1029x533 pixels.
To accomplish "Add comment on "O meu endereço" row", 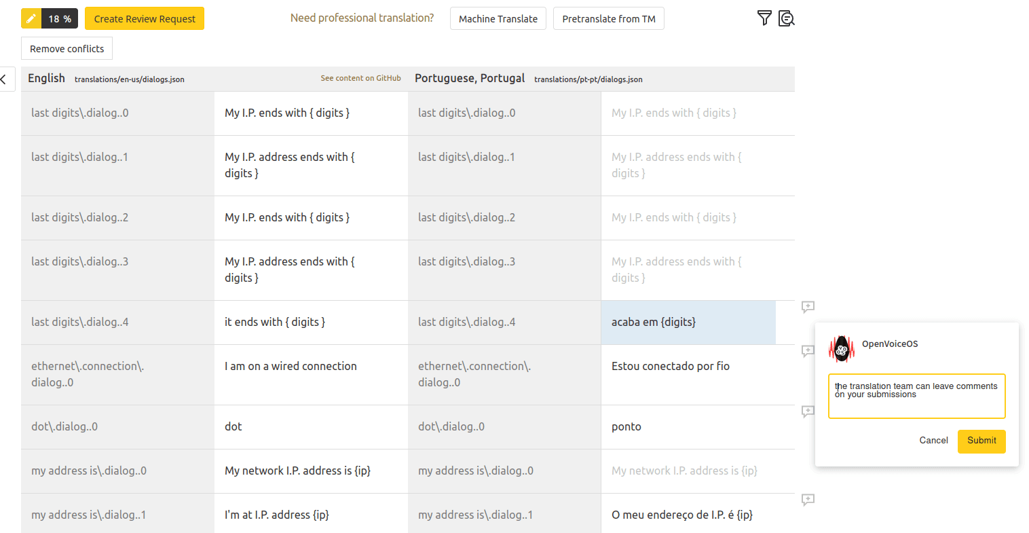I will tap(808, 500).
